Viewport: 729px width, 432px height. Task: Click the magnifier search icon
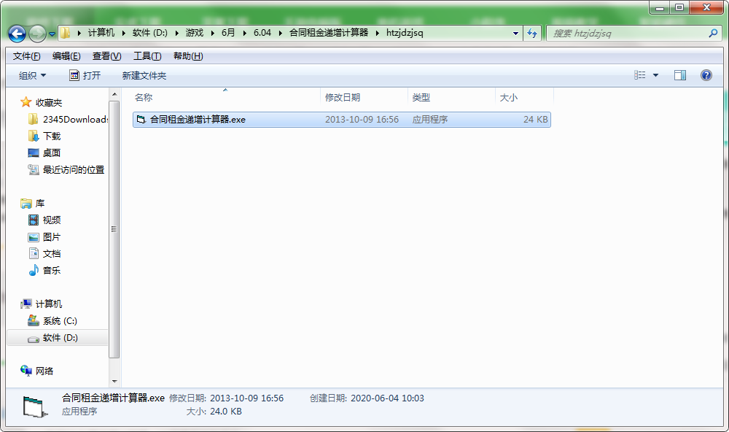[713, 33]
